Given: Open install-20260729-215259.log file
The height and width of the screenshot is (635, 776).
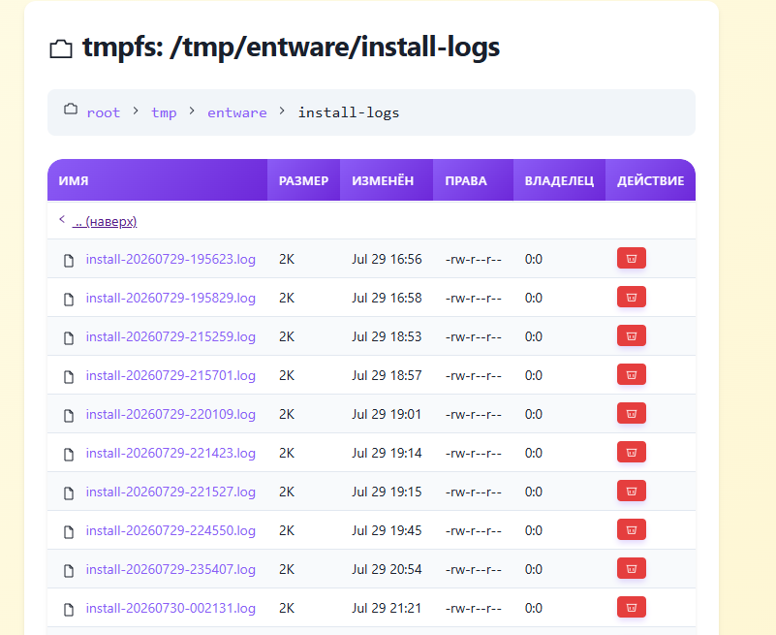Looking at the screenshot, I should [171, 336].
